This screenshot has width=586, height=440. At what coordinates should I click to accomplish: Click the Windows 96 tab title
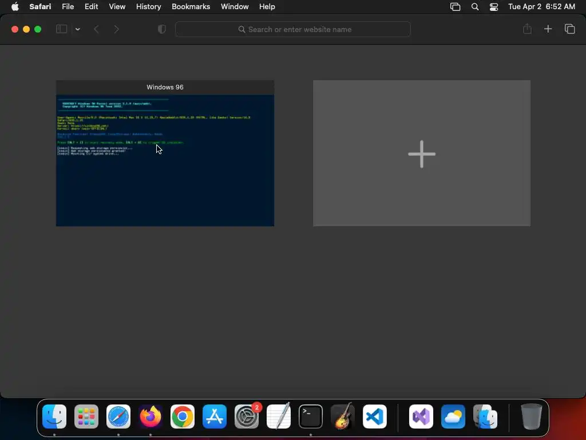165,87
